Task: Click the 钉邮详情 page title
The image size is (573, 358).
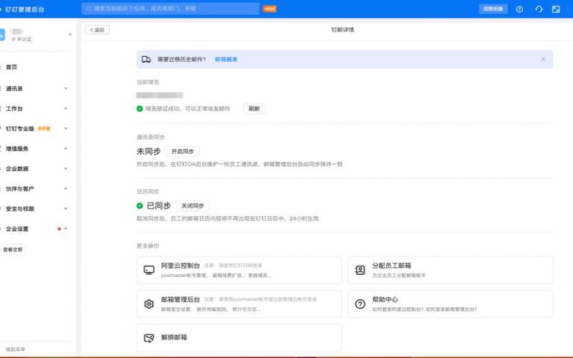Action: 342,29
